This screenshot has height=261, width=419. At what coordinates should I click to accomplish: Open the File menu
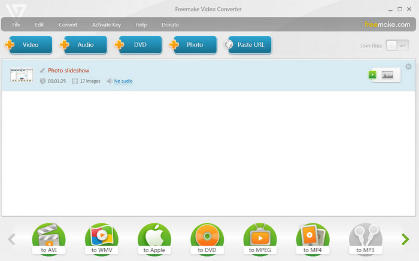tap(16, 25)
